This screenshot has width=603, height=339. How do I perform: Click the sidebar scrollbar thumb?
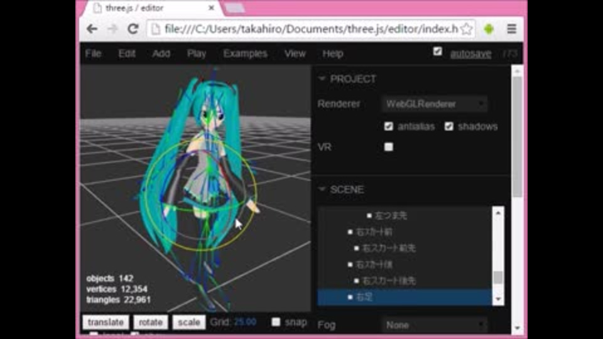517,136
